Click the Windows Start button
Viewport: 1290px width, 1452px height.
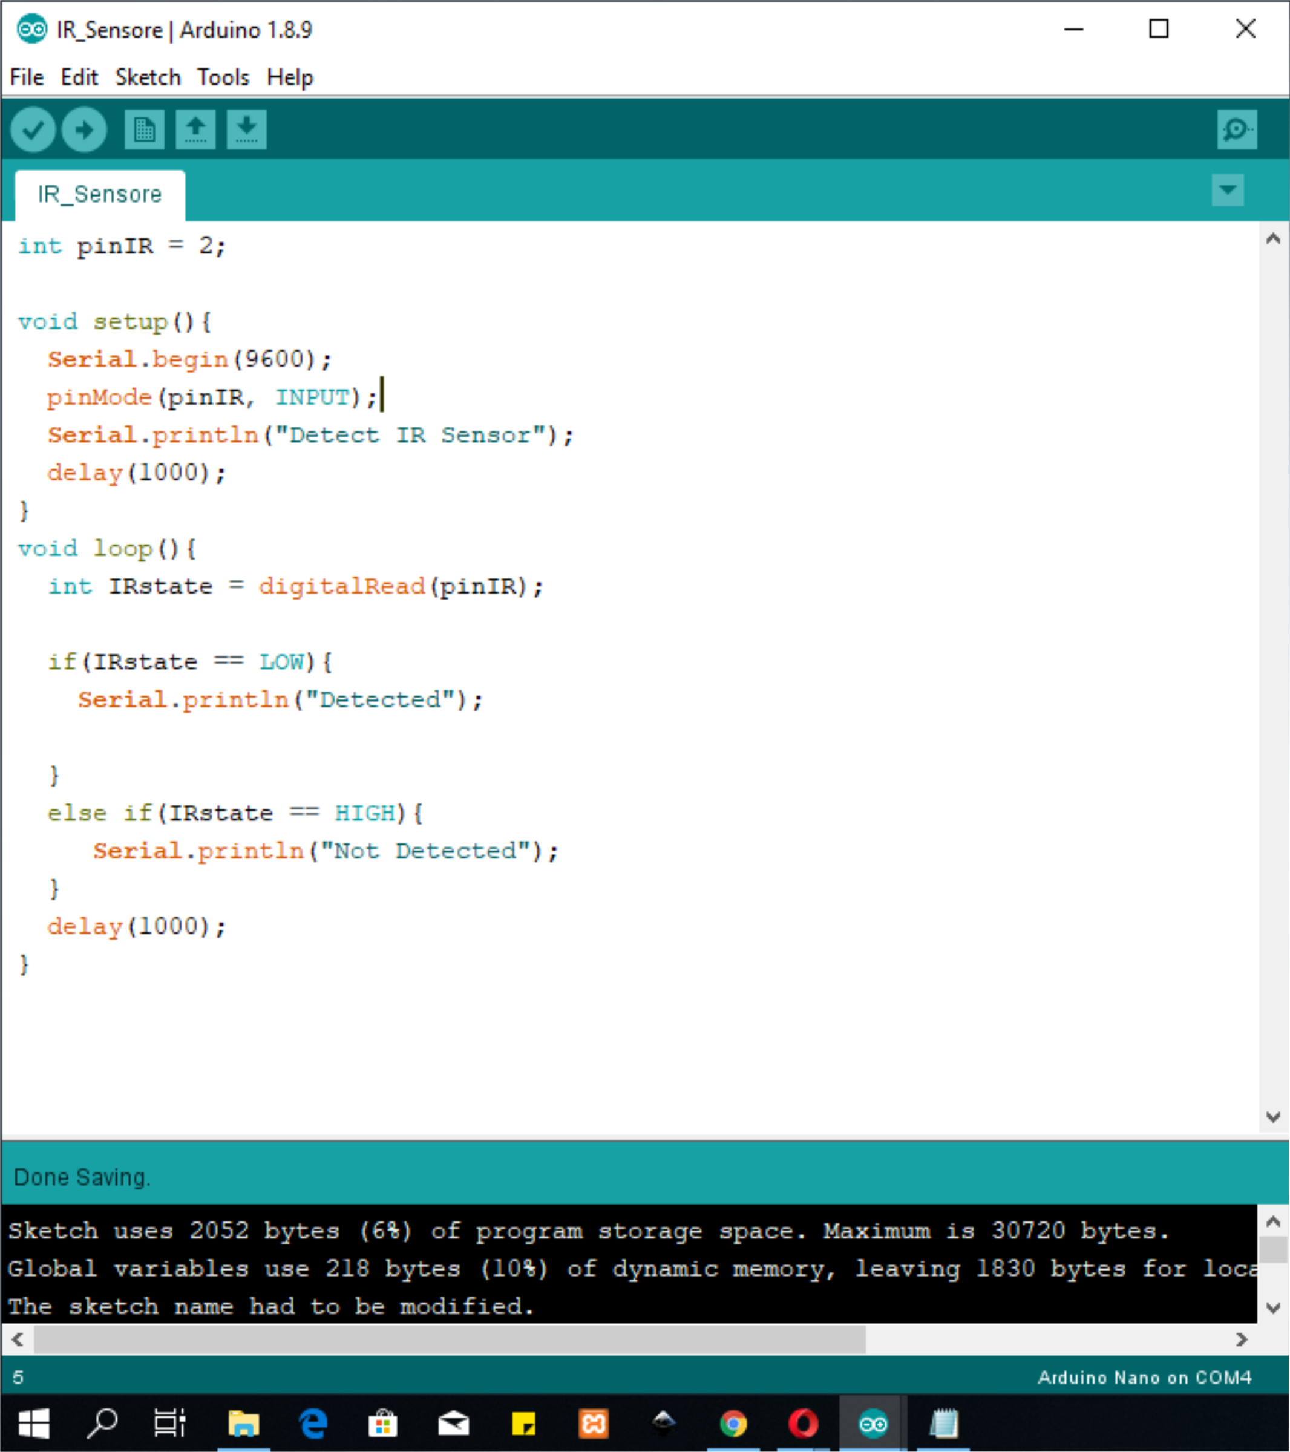(x=33, y=1423)
